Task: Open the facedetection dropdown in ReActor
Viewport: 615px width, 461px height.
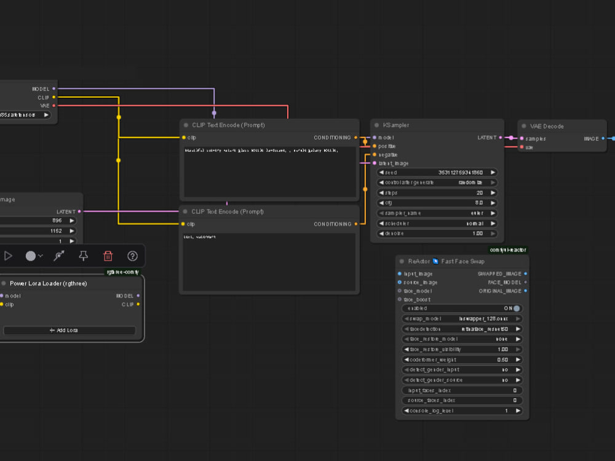Action: (x=462, y=329)
